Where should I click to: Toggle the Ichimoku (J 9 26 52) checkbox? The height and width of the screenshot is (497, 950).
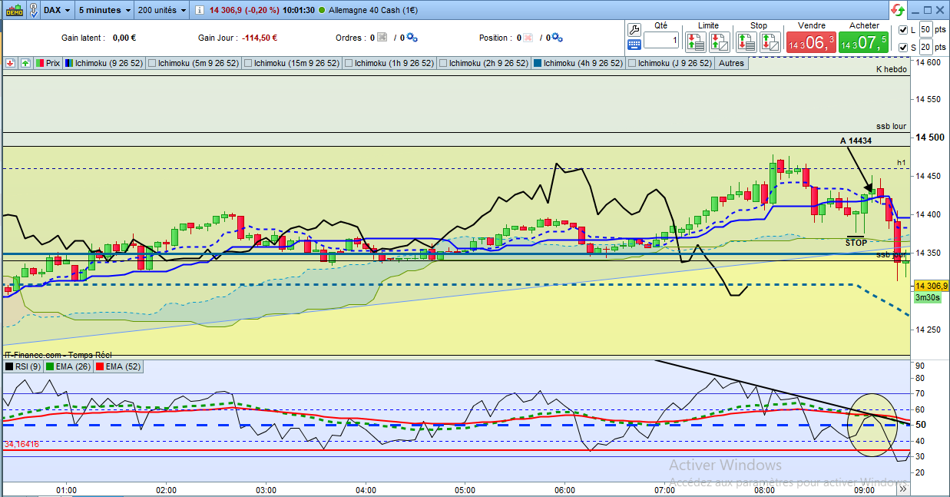(x=631, y=63)
